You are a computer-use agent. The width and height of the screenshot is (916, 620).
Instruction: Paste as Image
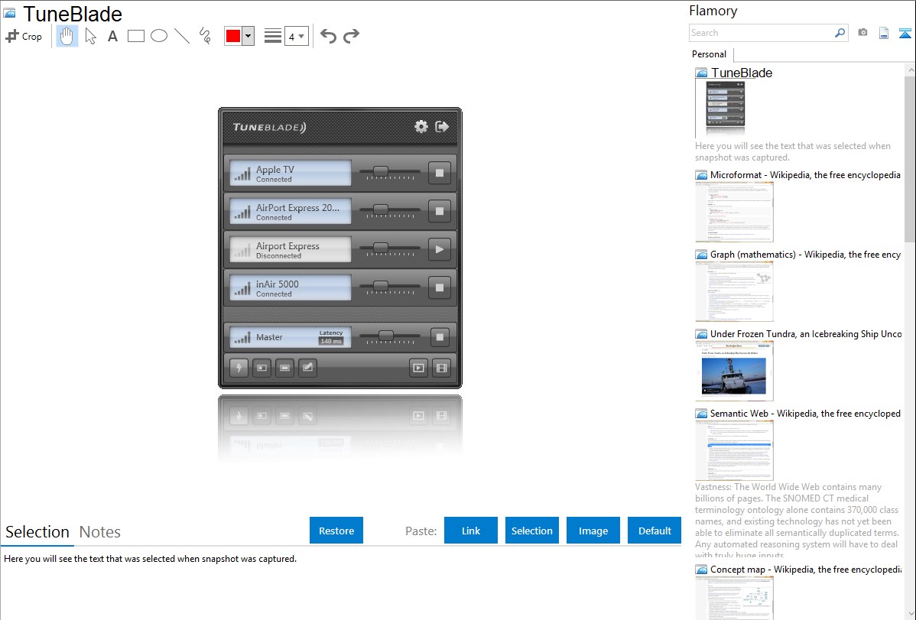[x=593, y=531]
